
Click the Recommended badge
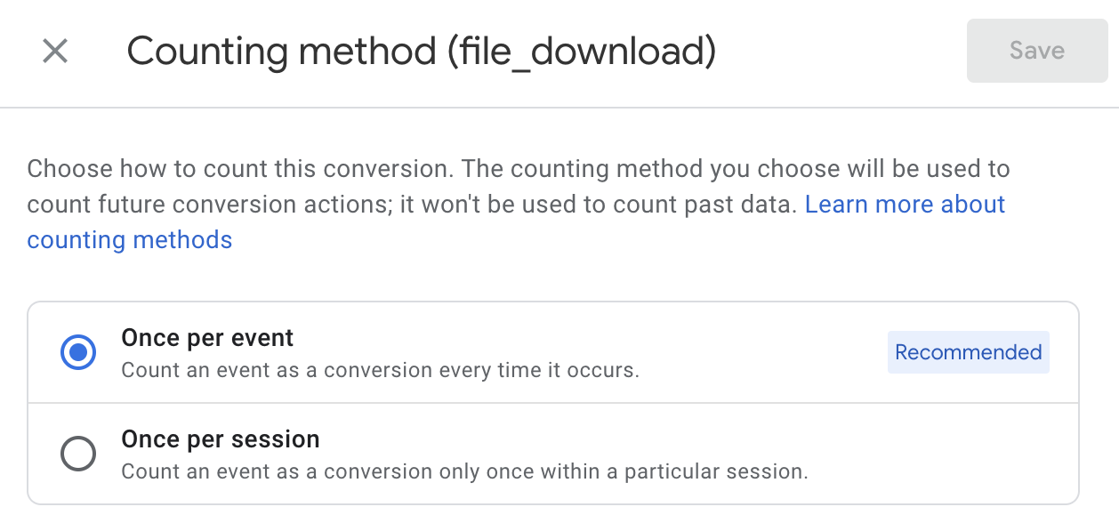click(x=968, y=352)
